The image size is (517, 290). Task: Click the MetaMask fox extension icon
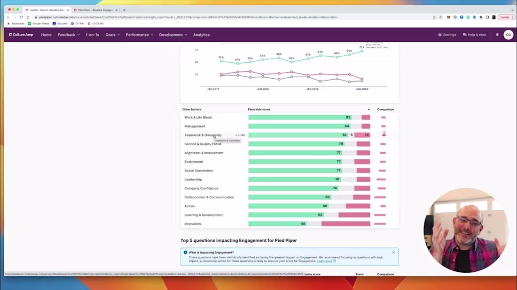click(448, 17)
